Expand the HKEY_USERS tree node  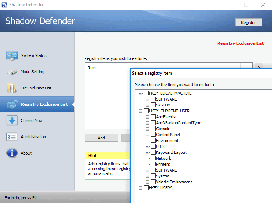pyautogui.click(x=140, y=188)
